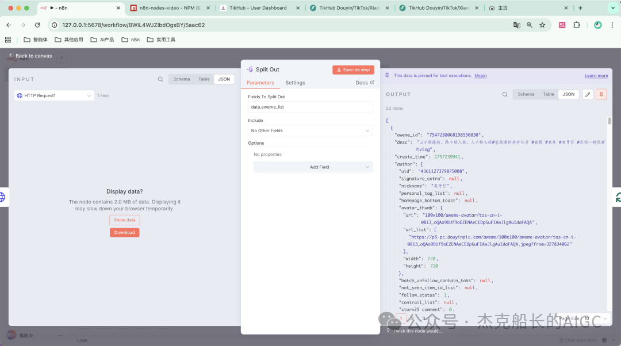Select output page 1

pos(401,318)
